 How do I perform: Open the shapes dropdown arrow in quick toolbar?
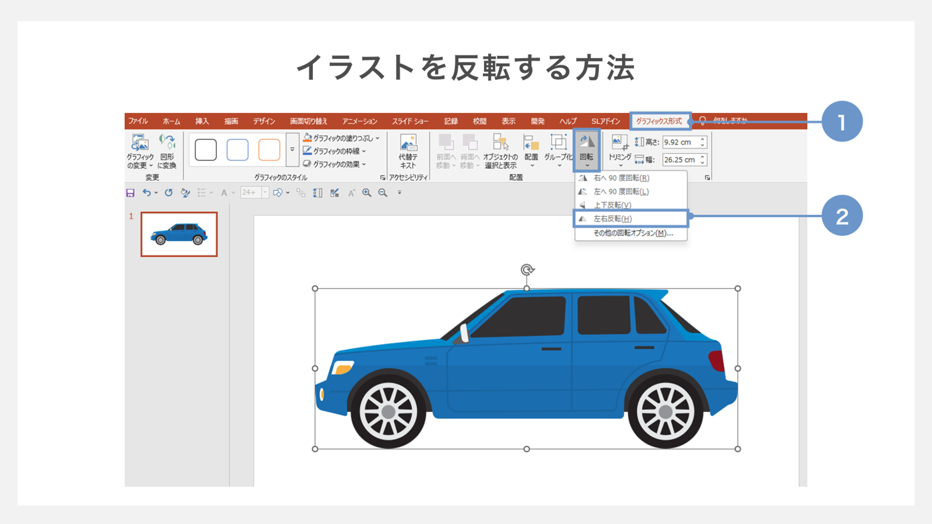coord(287,192)
